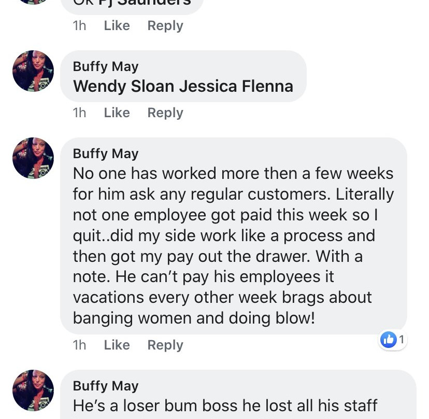Click the 1h timestamp under the Wendy Sloan comment

(79, 113)
